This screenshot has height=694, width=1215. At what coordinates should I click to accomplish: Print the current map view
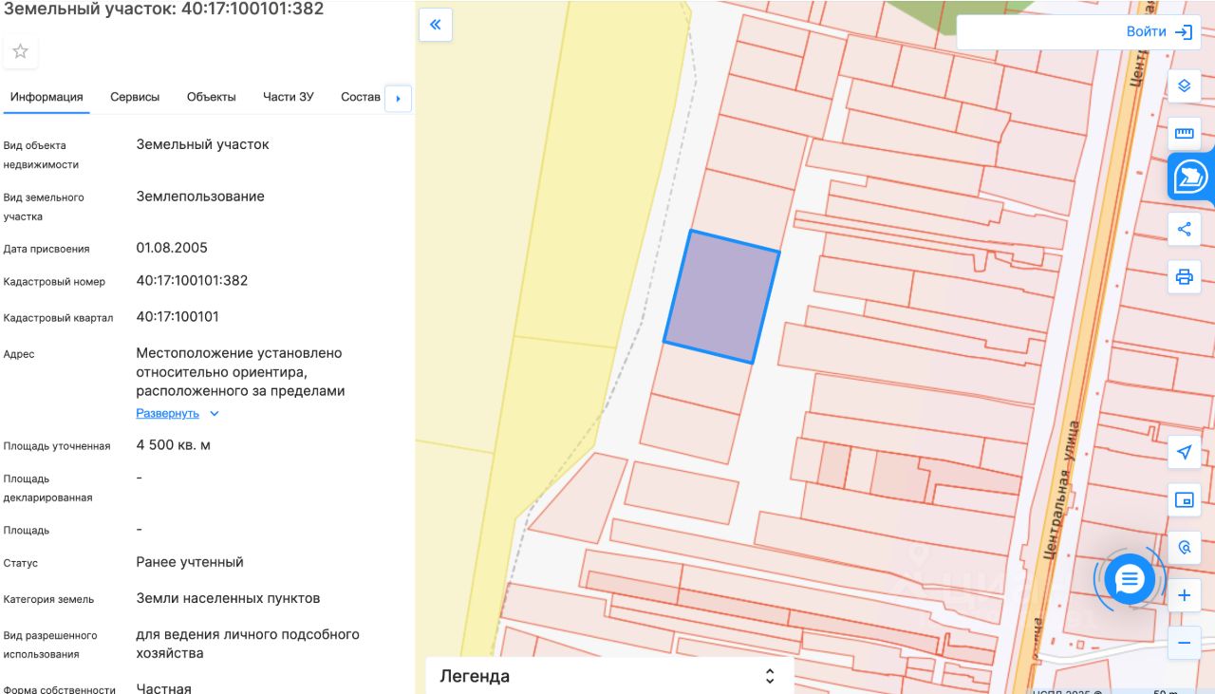[x=1184, y=277]
